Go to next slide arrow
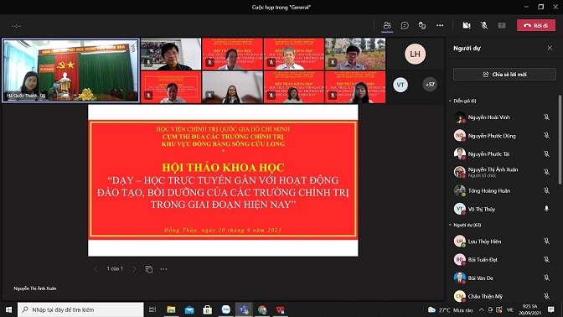 tap(134, 269)
